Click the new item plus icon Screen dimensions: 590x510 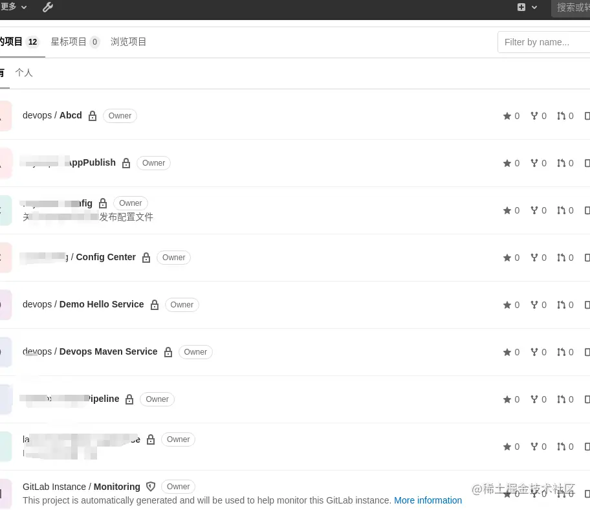[521, 7]
